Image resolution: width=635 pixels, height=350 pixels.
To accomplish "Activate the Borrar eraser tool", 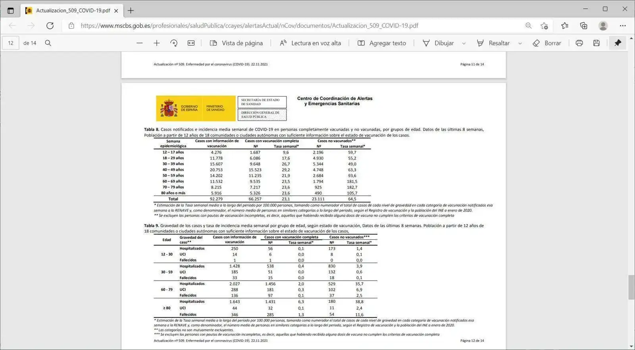I will tap(547, 43).
